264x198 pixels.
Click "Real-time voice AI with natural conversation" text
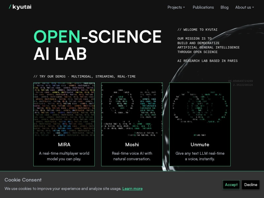132,156
